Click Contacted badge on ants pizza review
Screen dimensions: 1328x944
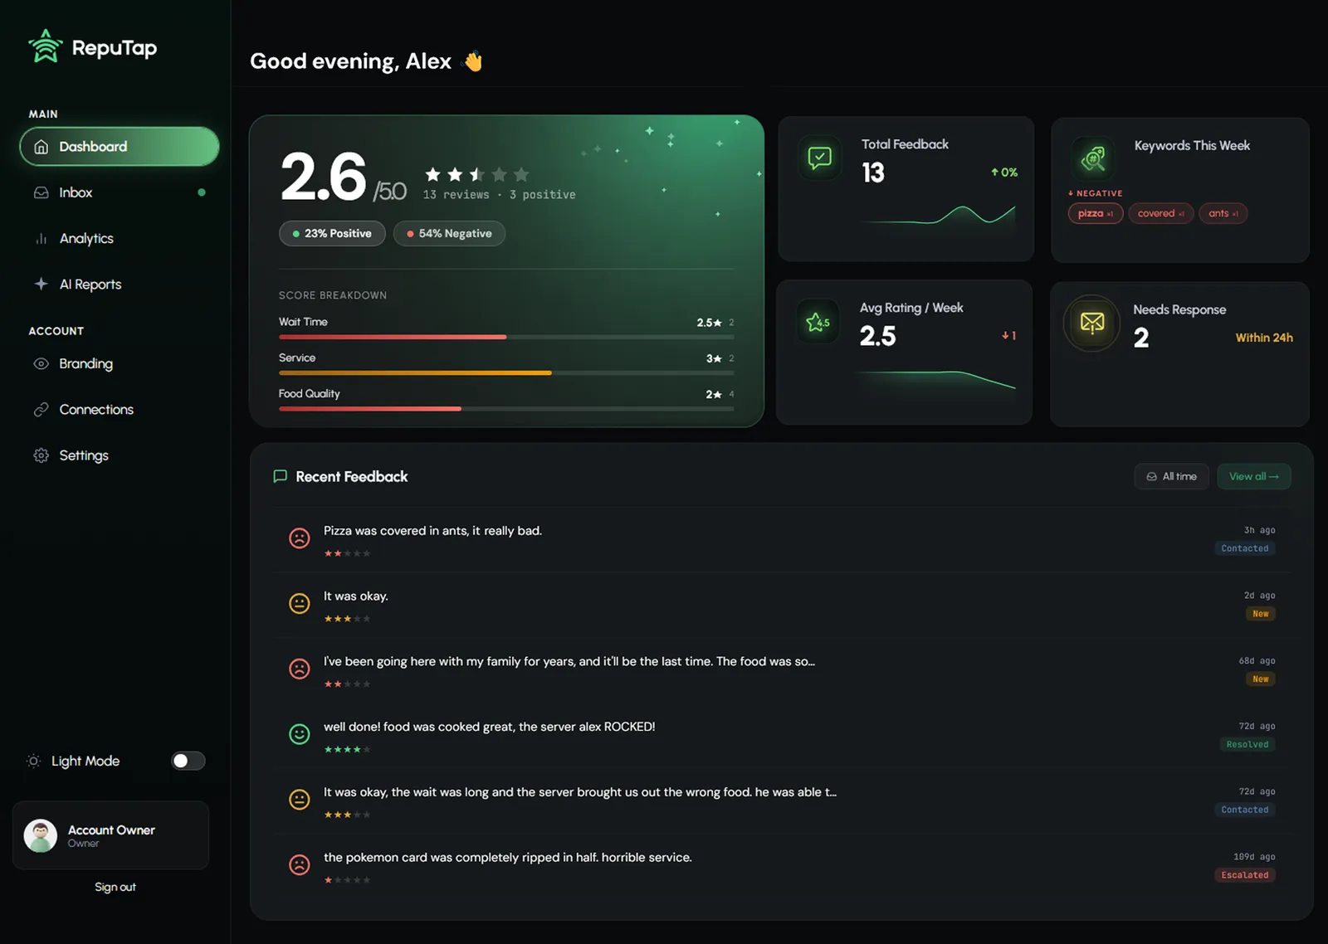tap(1245, 548)
